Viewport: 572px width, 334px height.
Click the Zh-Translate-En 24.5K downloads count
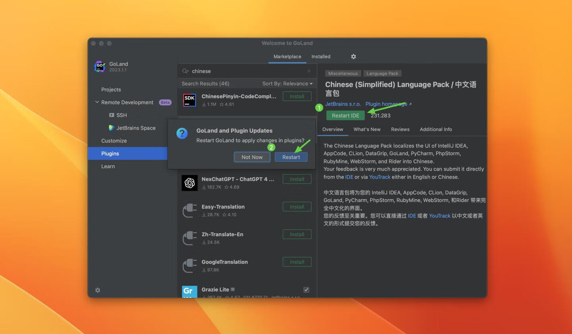(211, 242)
